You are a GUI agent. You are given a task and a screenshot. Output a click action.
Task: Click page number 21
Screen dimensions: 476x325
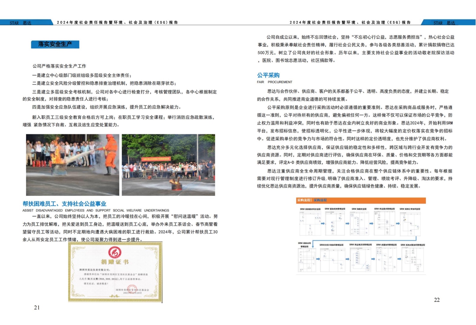(37, 307)
